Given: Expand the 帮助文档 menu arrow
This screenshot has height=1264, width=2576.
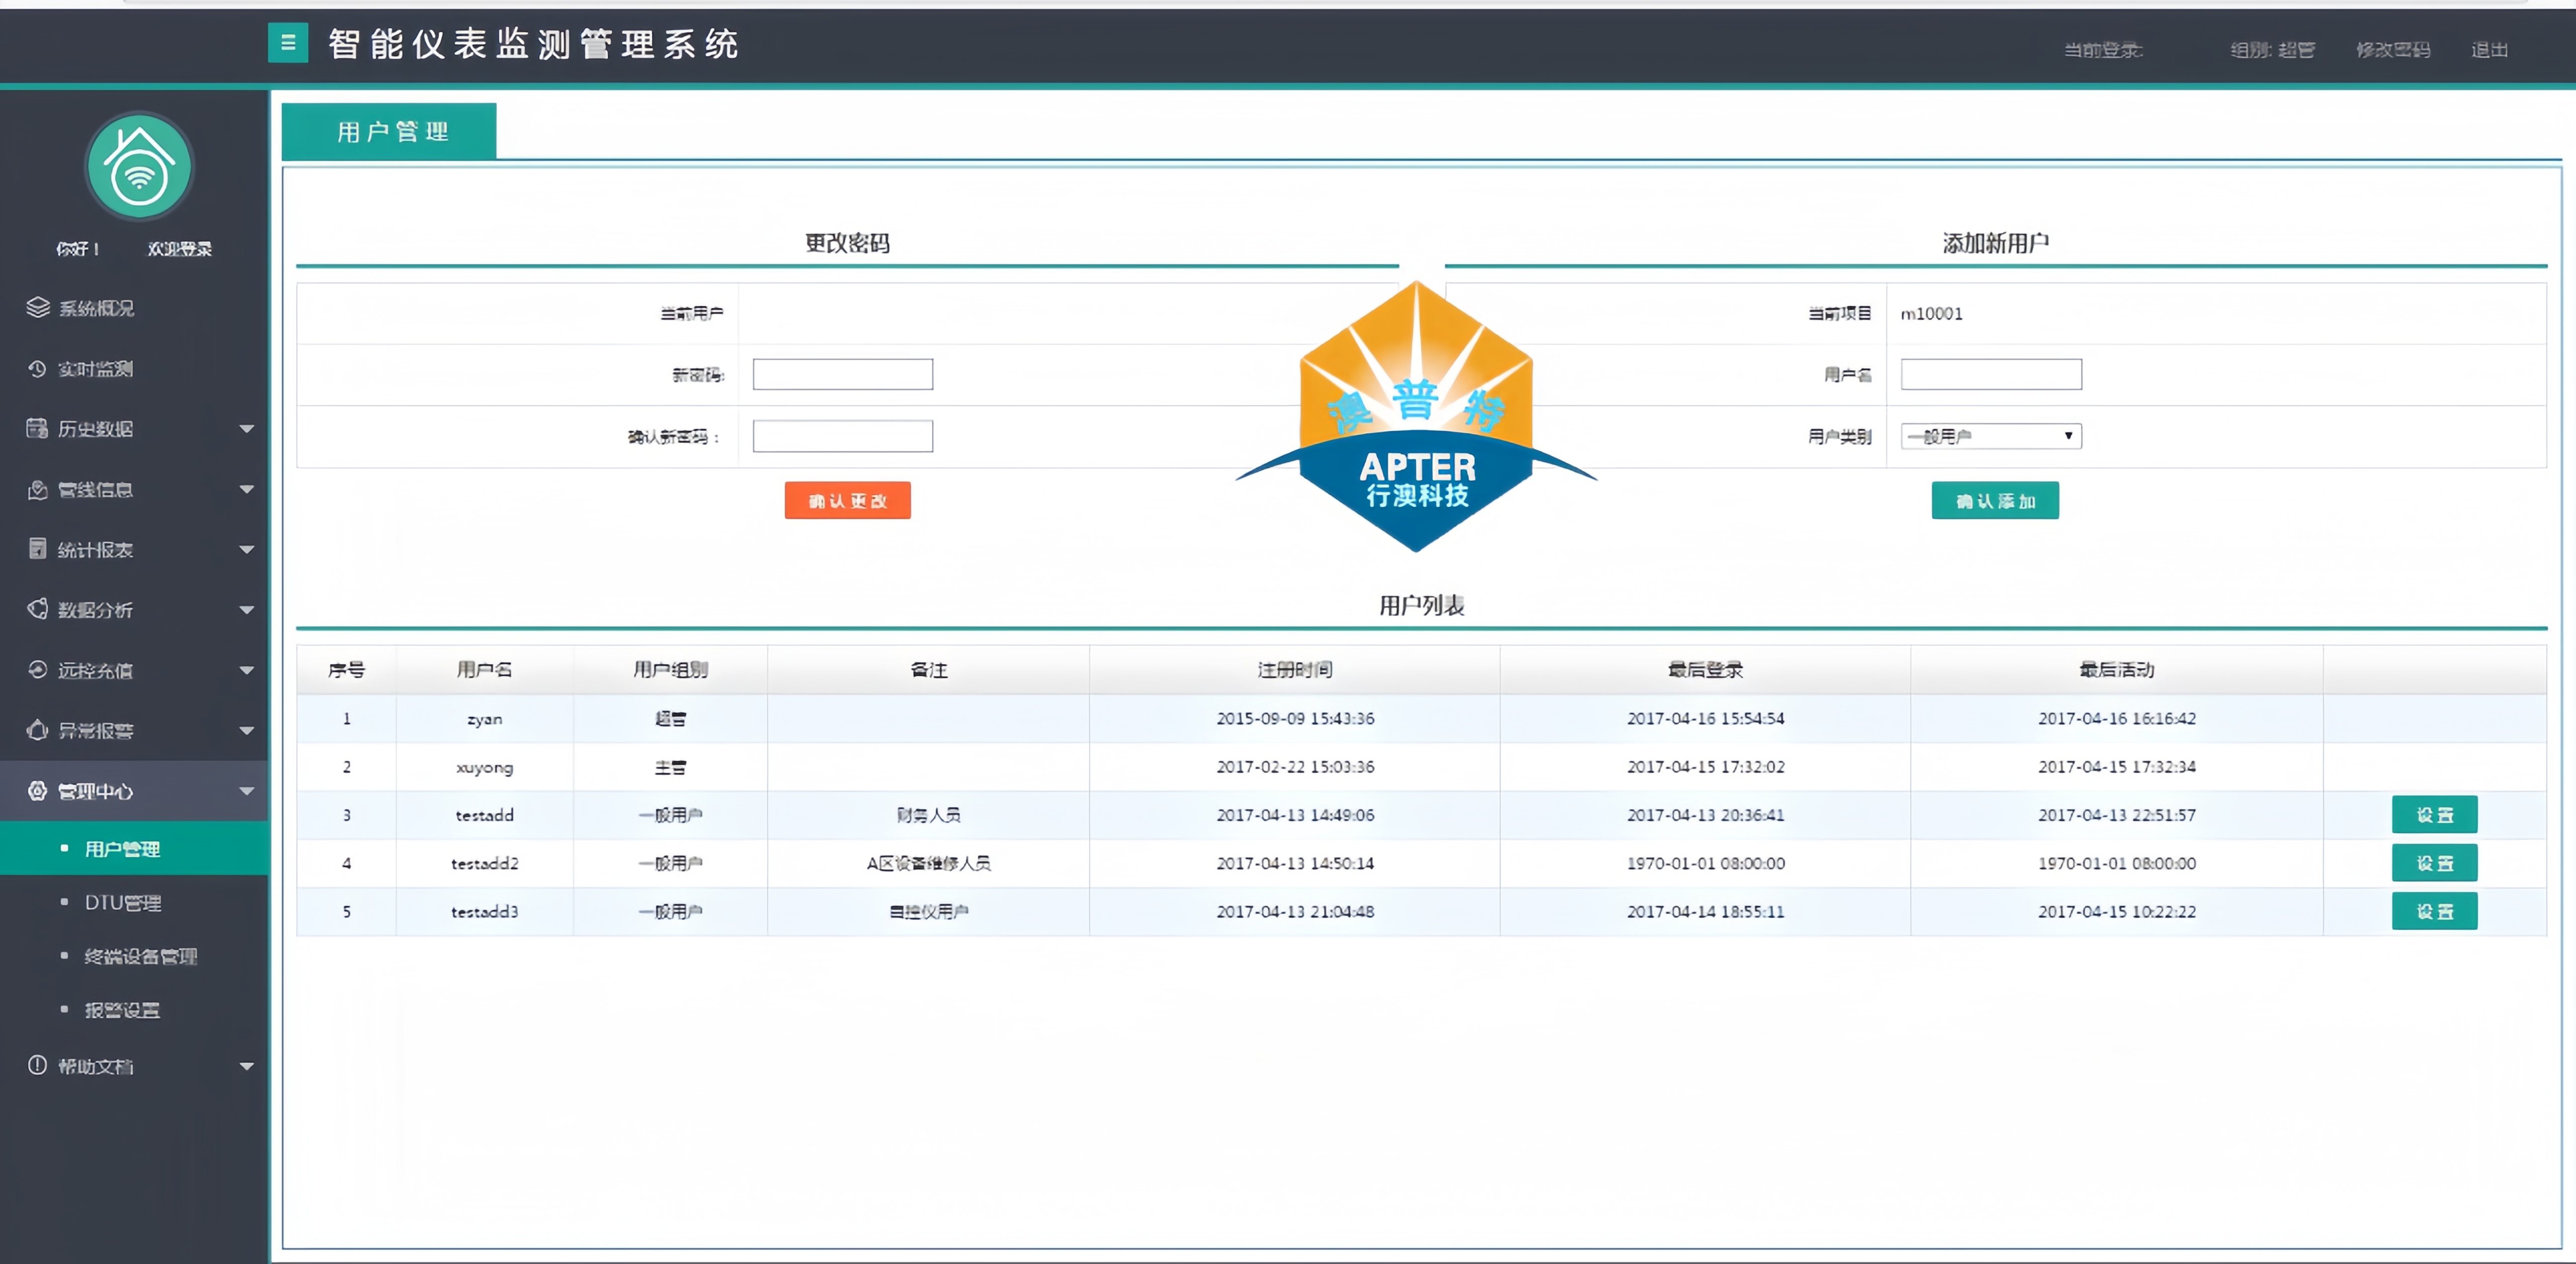Looking at the screenshot, I should point(246,1066).
